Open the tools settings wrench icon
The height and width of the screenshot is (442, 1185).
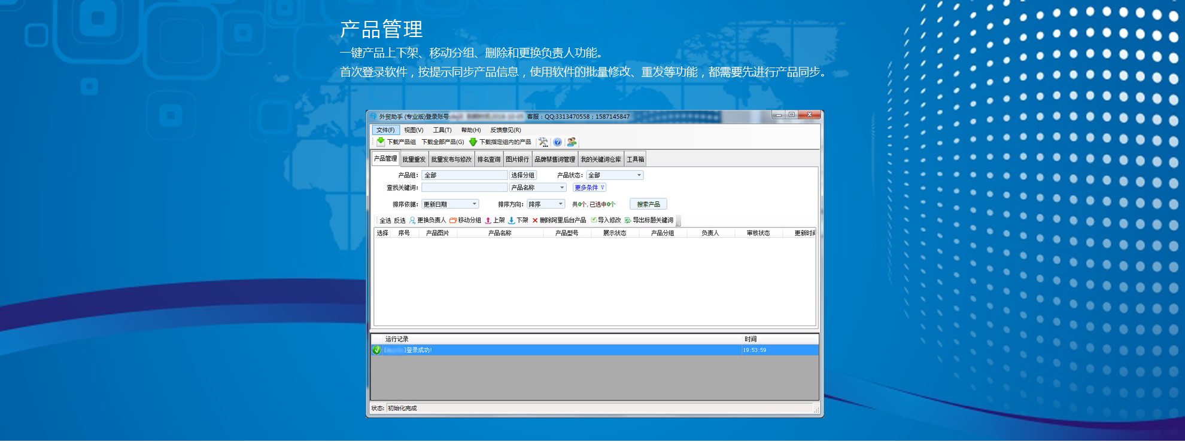543,142
